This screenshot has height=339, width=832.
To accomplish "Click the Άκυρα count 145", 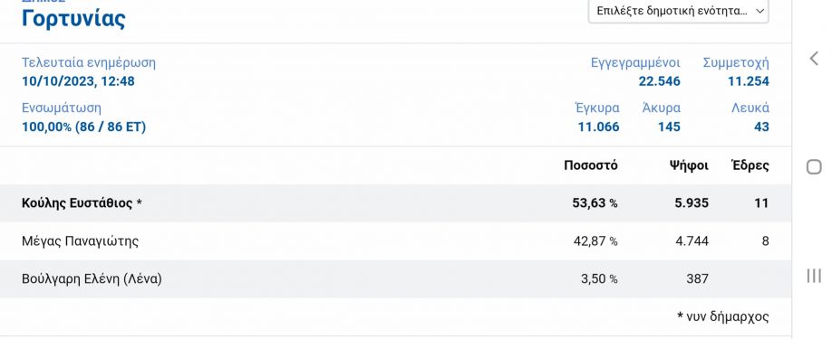I will [669, 127].
